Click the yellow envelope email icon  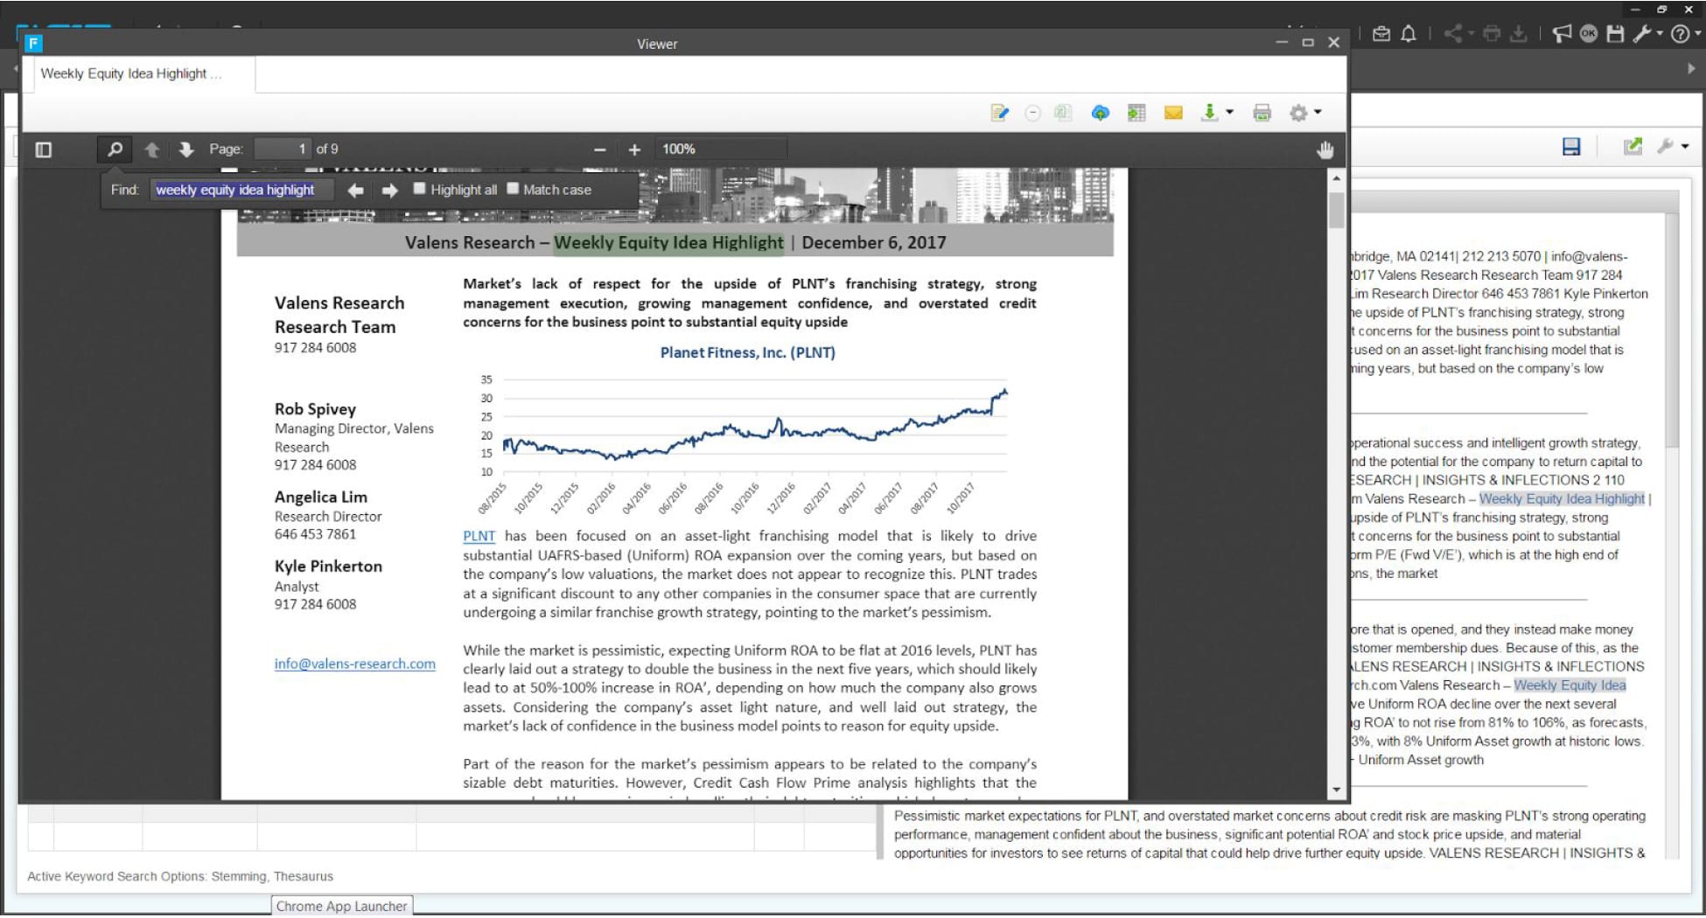coord(1173,113)
